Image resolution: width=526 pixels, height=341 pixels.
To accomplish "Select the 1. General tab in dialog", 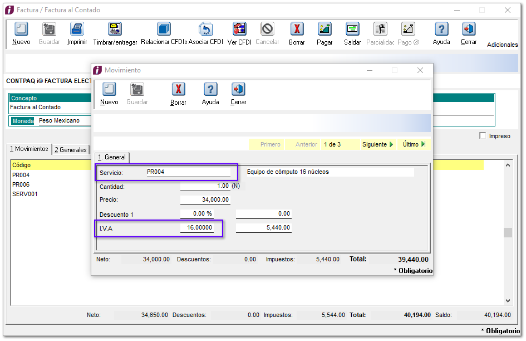I will pos(112,157).
